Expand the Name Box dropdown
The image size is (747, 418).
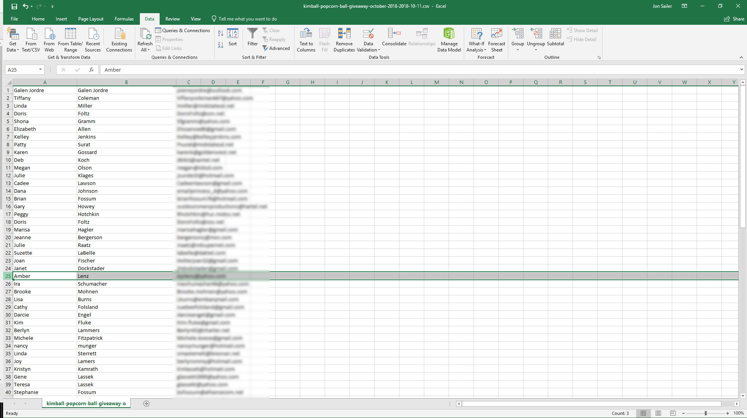pyautogui.click(x=40, y=70)
